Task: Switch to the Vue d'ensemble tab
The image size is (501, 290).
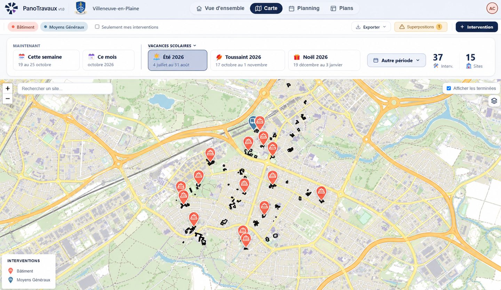Action: [221, 8]
